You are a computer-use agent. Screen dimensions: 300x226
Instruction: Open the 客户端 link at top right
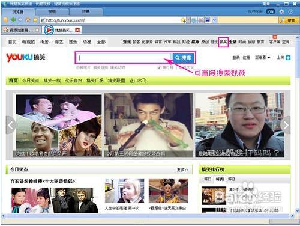coord(275,42)
